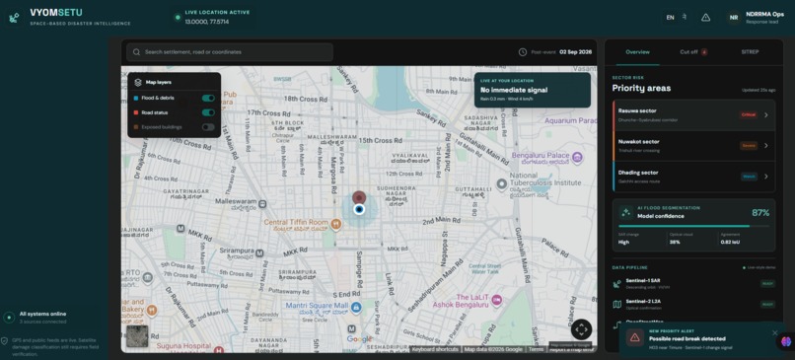Click the red Cut off count badge
Viewport: 795px width, 360px height.
click(x=704, y=52)
